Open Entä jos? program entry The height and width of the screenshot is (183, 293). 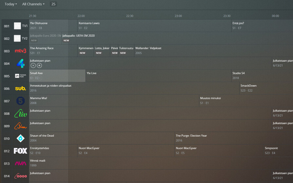coord(262,26)
